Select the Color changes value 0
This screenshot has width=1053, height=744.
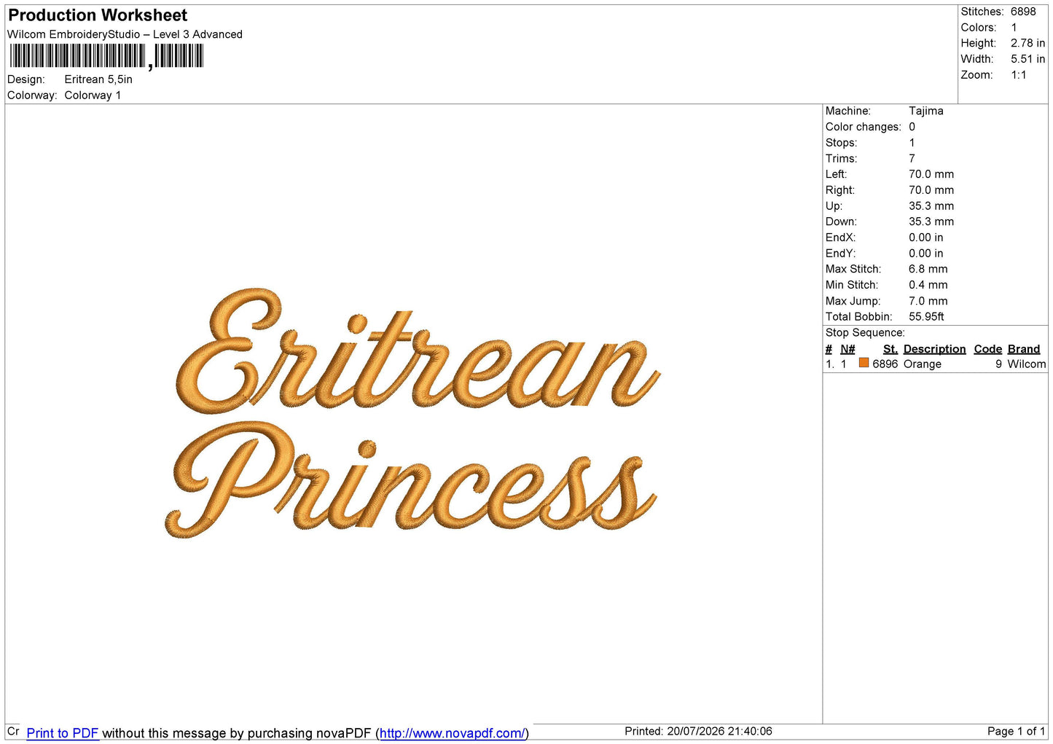click(912, 127)
